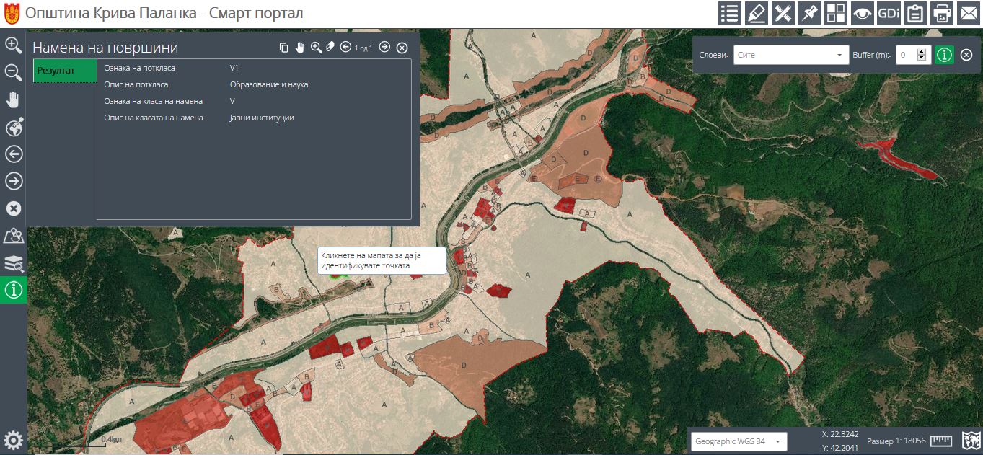
Task: Close the Намена на површини panel
Action: pos(402,48)
